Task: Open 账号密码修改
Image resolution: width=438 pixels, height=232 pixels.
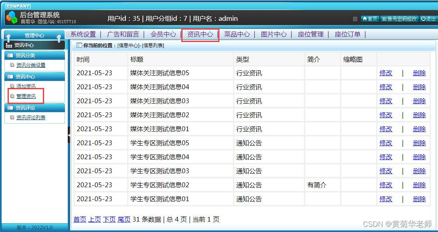Action: pyautogui.click(x=399, y=19)
